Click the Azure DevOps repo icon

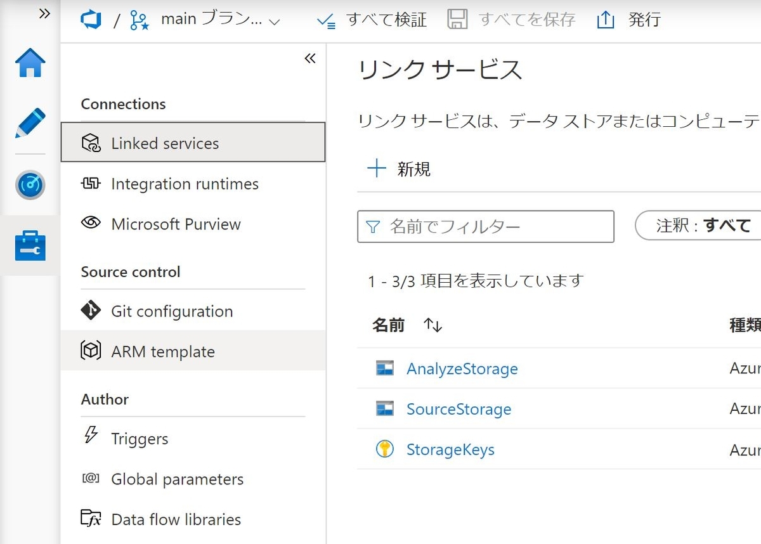[x=91, y=20]
